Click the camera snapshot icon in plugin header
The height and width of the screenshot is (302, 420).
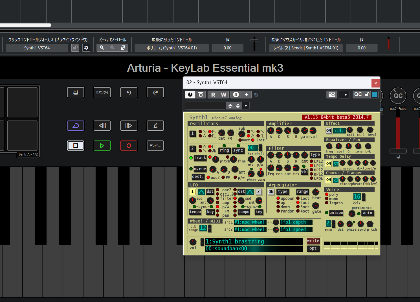(x=332, y=95)
